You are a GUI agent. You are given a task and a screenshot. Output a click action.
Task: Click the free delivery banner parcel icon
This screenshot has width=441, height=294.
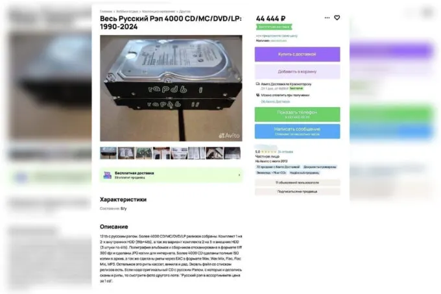[x=107, y=175]
